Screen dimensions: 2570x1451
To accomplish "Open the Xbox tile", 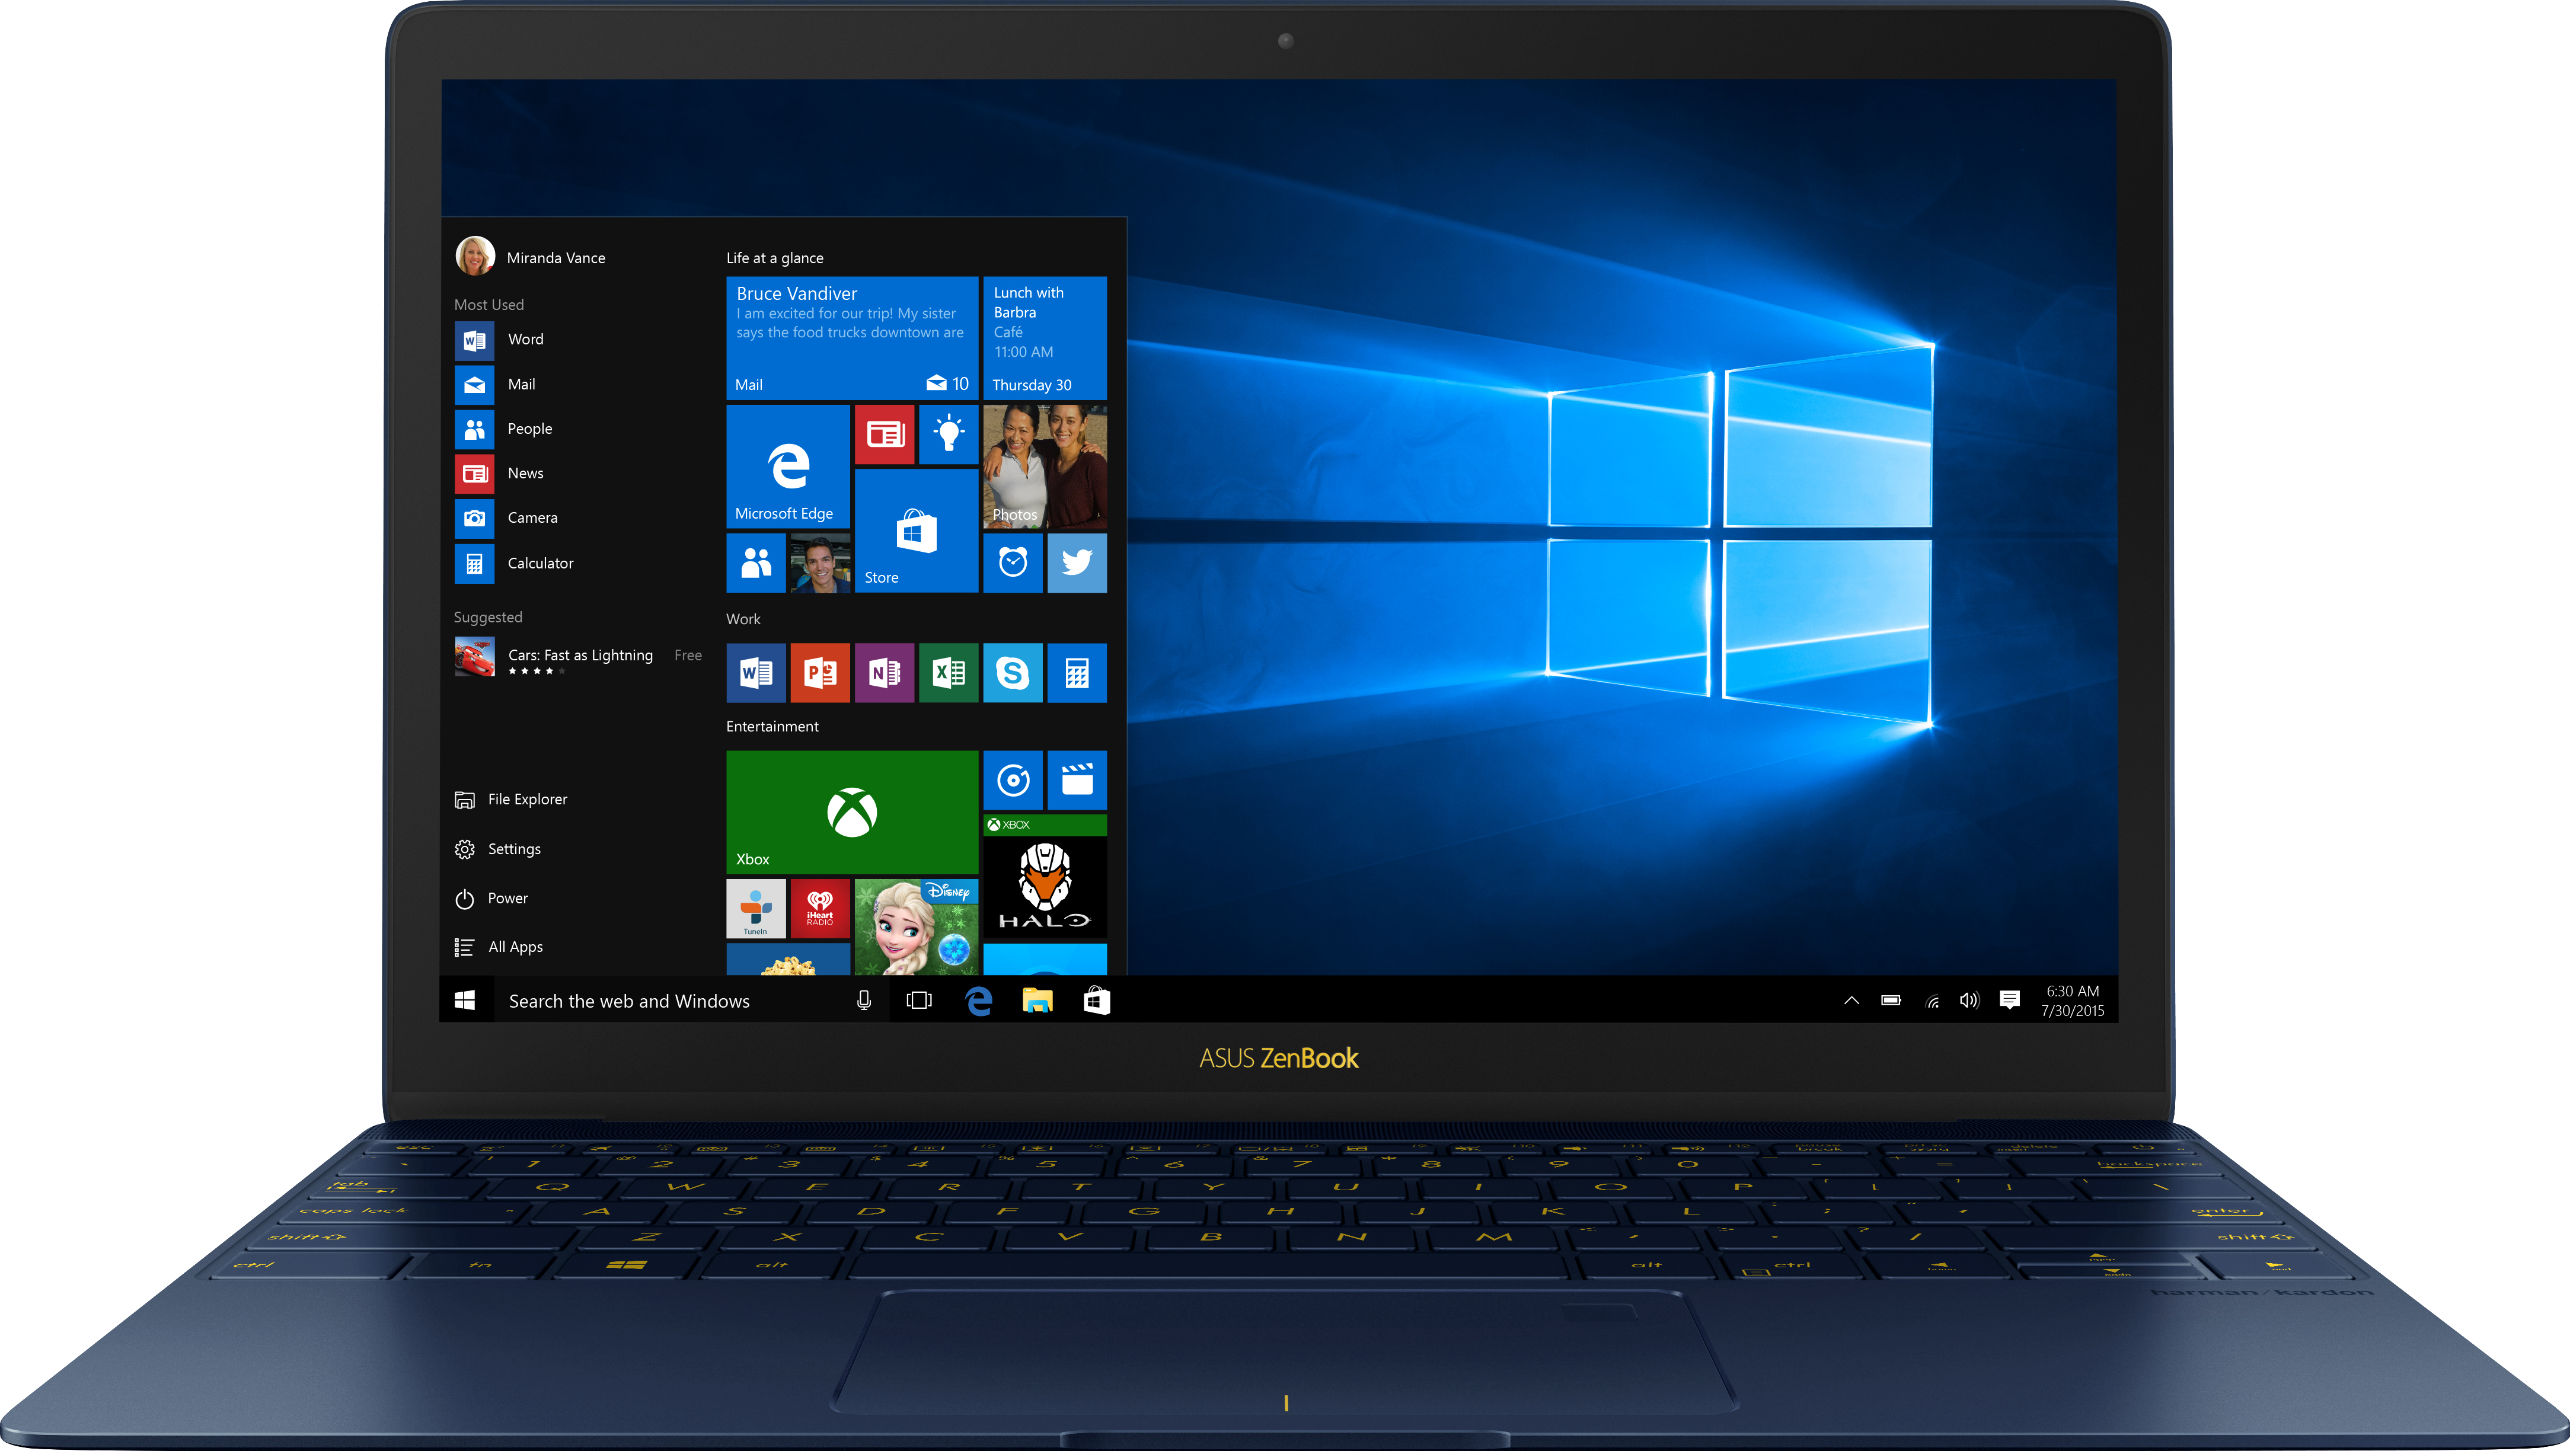I will pos(851,812).
